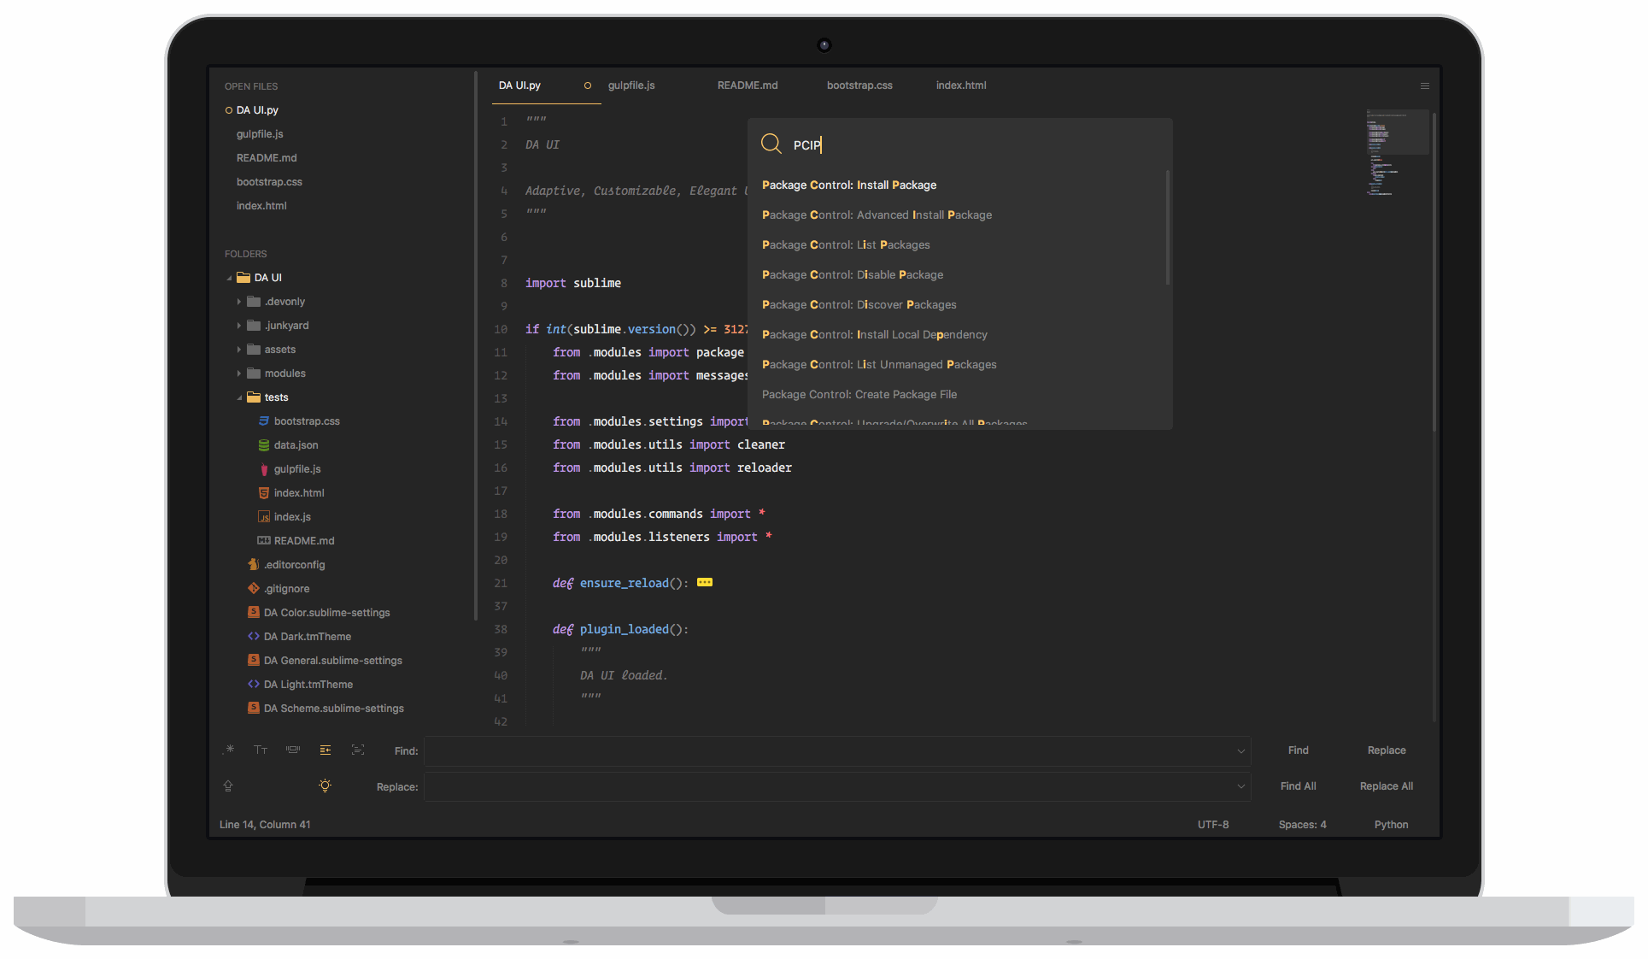Click the search magnifier icon in command palette
Image resolution: width=1648 pixels, height=959 pixels.
[x=771, y=144]
